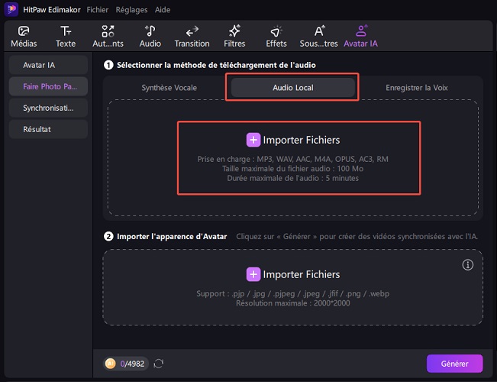The image size is (497, 382).
Task: Open the Fichier menu
Action: click(x=98, y=10)
